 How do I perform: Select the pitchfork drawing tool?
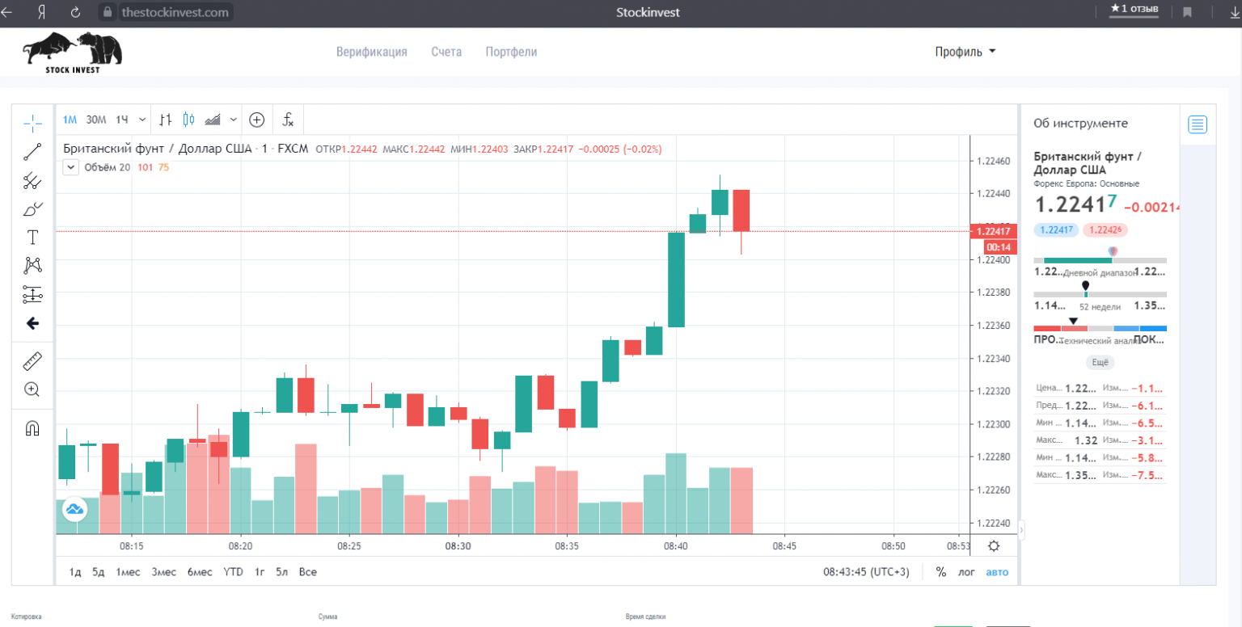[32, 181]
